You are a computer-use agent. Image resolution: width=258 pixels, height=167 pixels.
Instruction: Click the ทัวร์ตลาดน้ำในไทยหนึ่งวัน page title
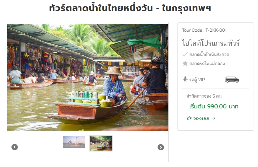130,8
